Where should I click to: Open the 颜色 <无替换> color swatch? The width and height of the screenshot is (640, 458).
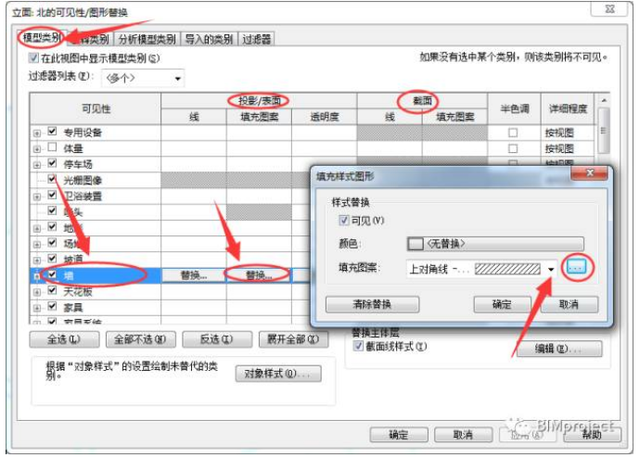coord(495,244)
